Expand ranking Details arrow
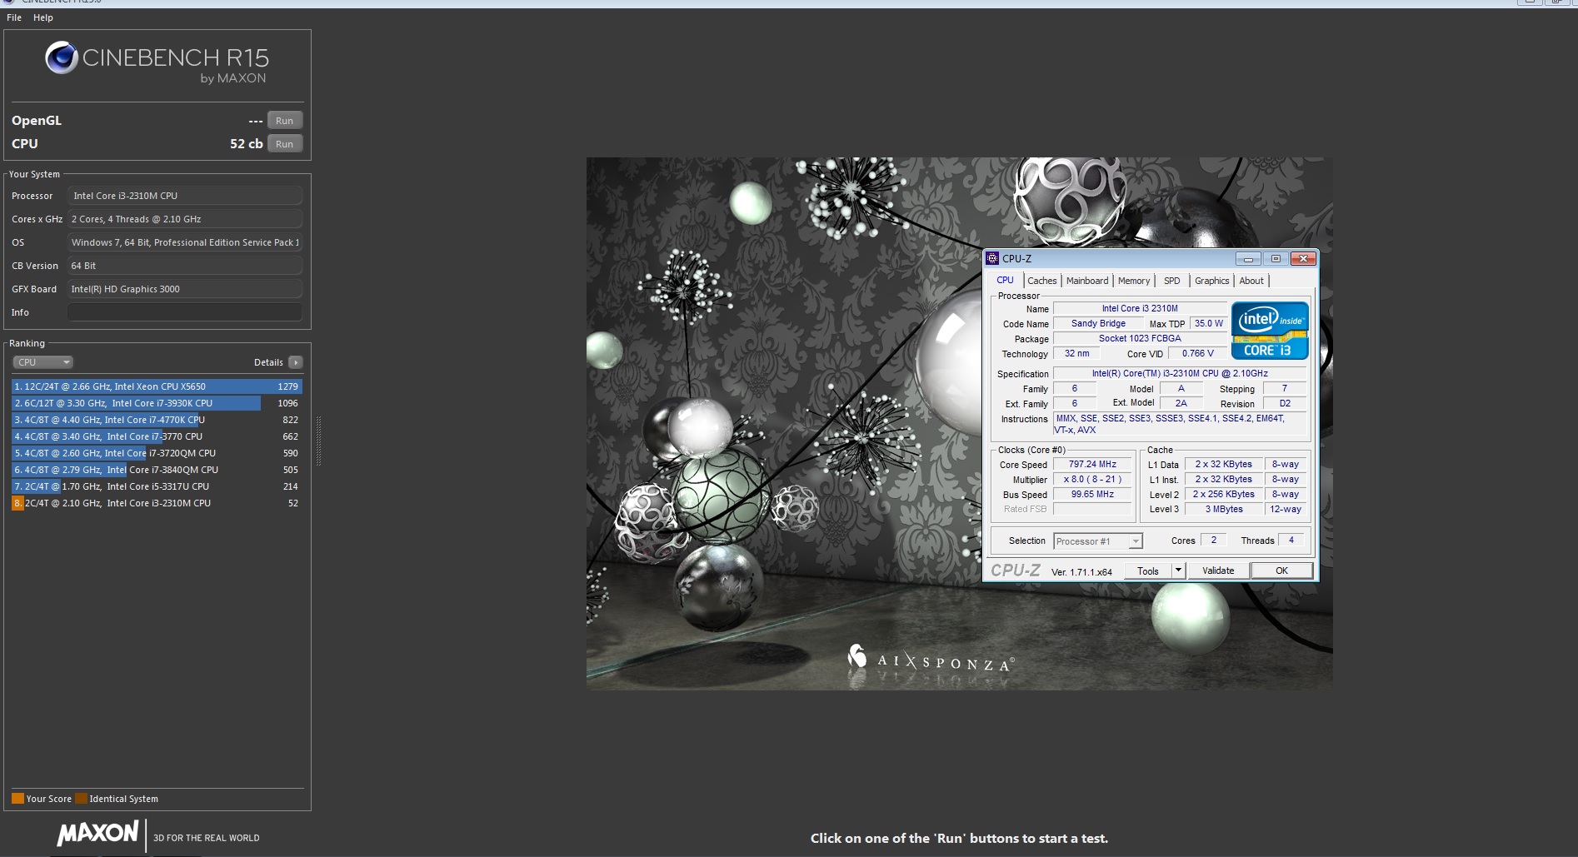This screenshot has width=1578, height=857. pos(296,362)
